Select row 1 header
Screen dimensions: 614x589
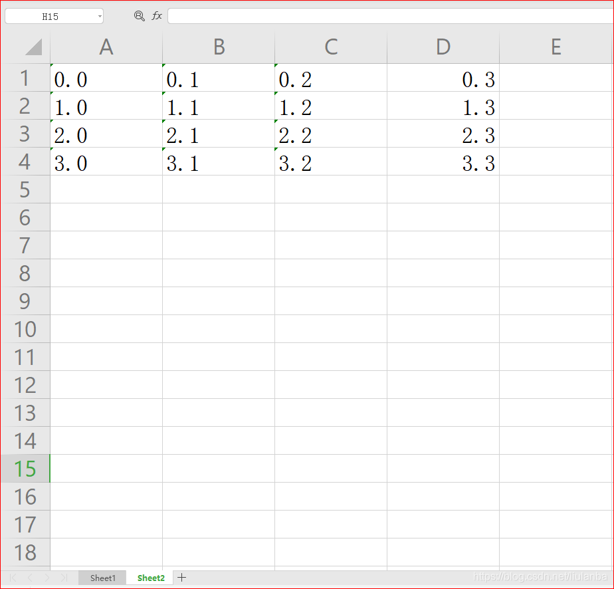25,78
